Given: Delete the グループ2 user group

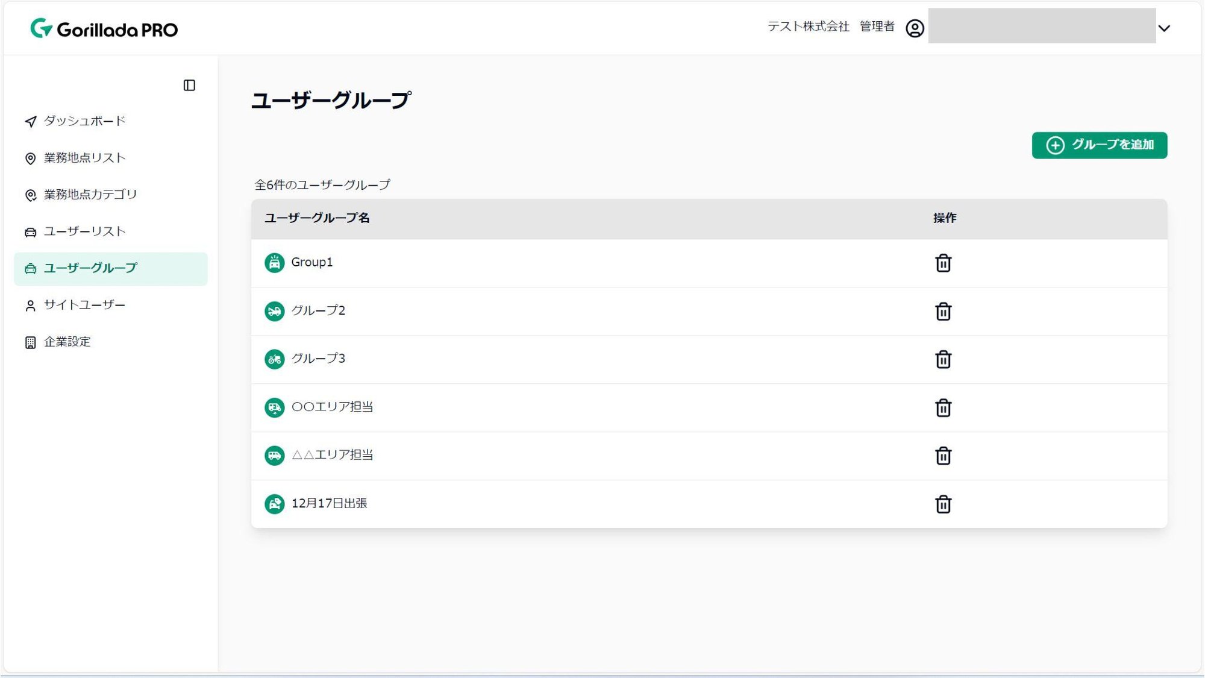Looking at the screenshot, I should (943, 311).
